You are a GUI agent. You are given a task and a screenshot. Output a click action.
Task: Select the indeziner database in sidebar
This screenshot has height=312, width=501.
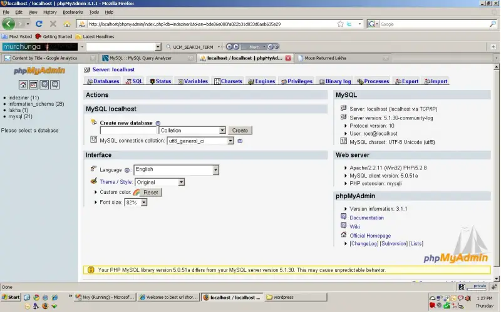pyautogui.click(x=24, y=98)
